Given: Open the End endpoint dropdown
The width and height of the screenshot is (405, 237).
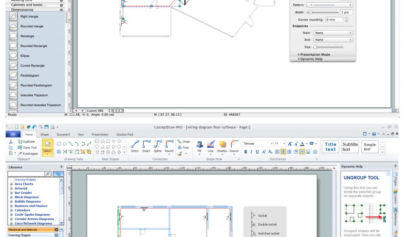Looking at the screenshot, I should 333,39.
